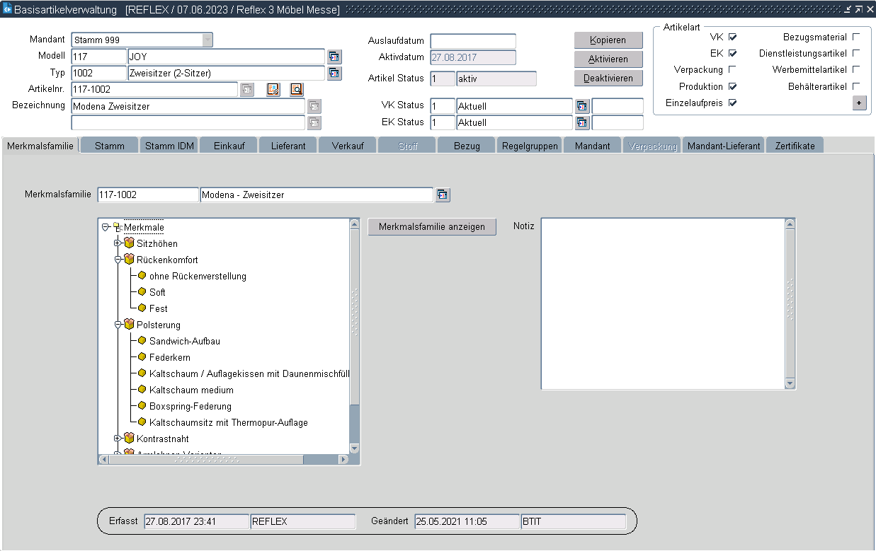The image size is (876, 551).
Task: Open the lookup list beside Modell JOY
Action: [x=334, y=57]
